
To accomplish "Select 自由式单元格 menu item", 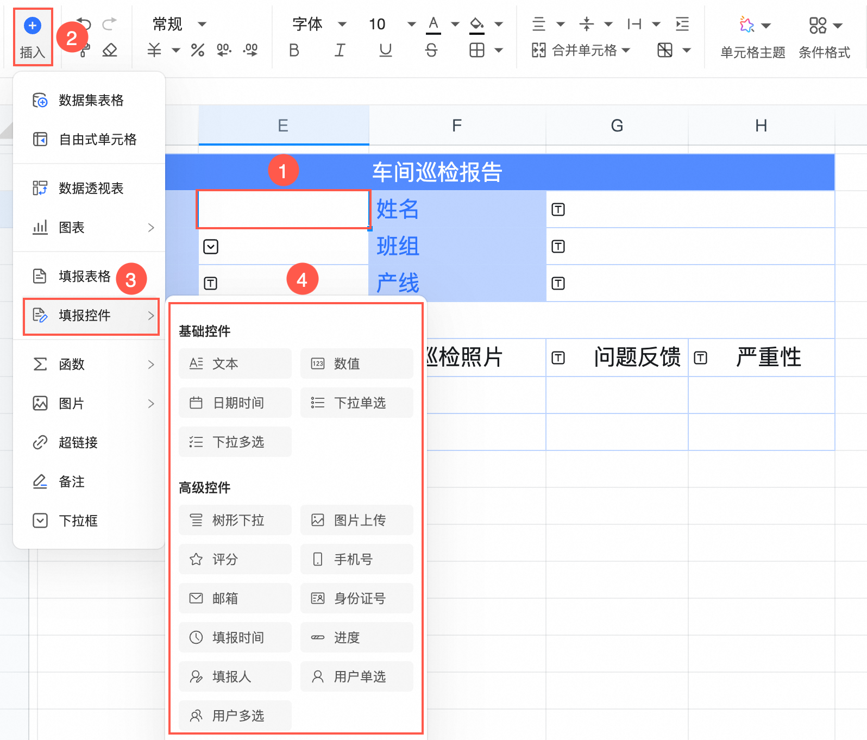I will (x=89, y=140).
